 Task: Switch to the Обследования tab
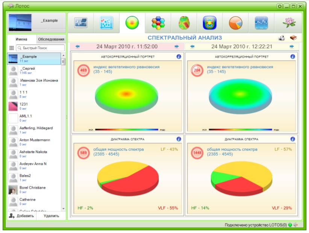[x=51, y=39]
